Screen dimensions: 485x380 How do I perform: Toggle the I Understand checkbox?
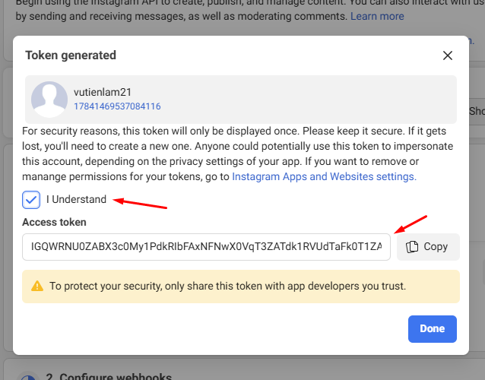point(31,200)
